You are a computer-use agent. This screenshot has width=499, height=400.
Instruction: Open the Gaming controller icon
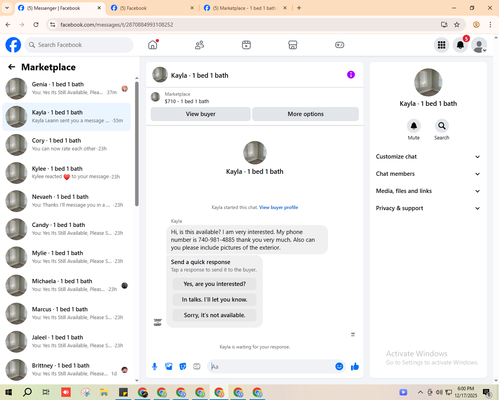[340, 45]
